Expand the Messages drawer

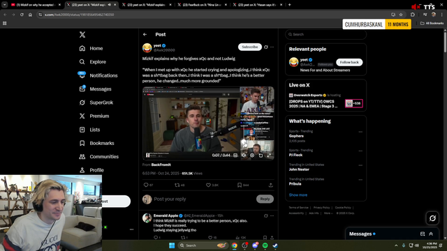click(x=431, y=234)
